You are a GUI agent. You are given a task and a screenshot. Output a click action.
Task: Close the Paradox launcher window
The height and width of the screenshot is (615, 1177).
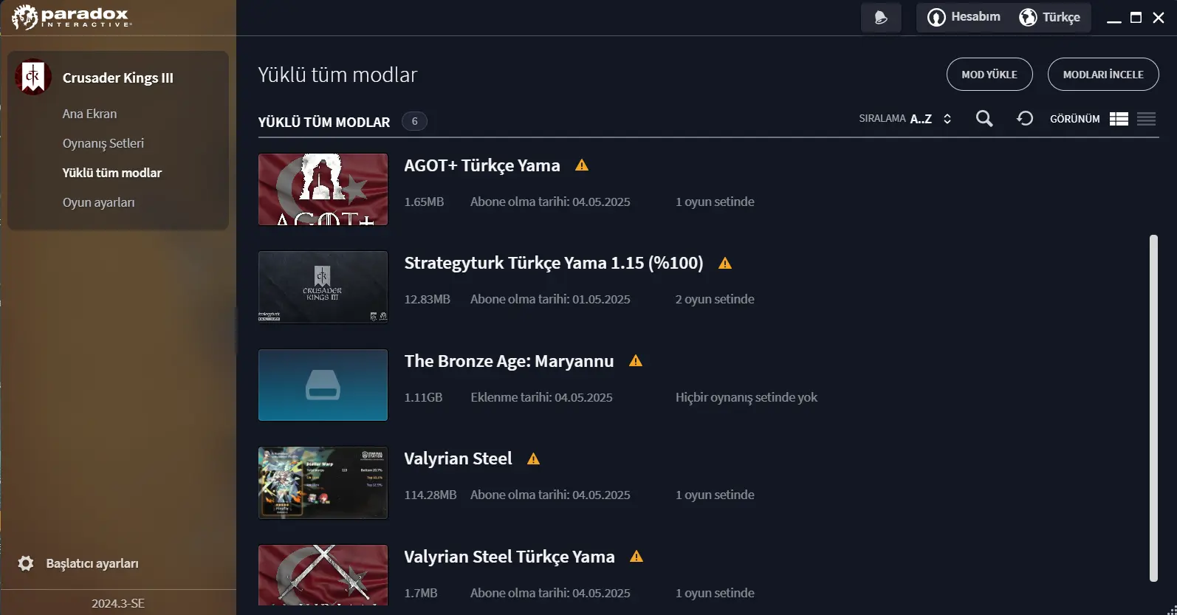click(1159, 18)
